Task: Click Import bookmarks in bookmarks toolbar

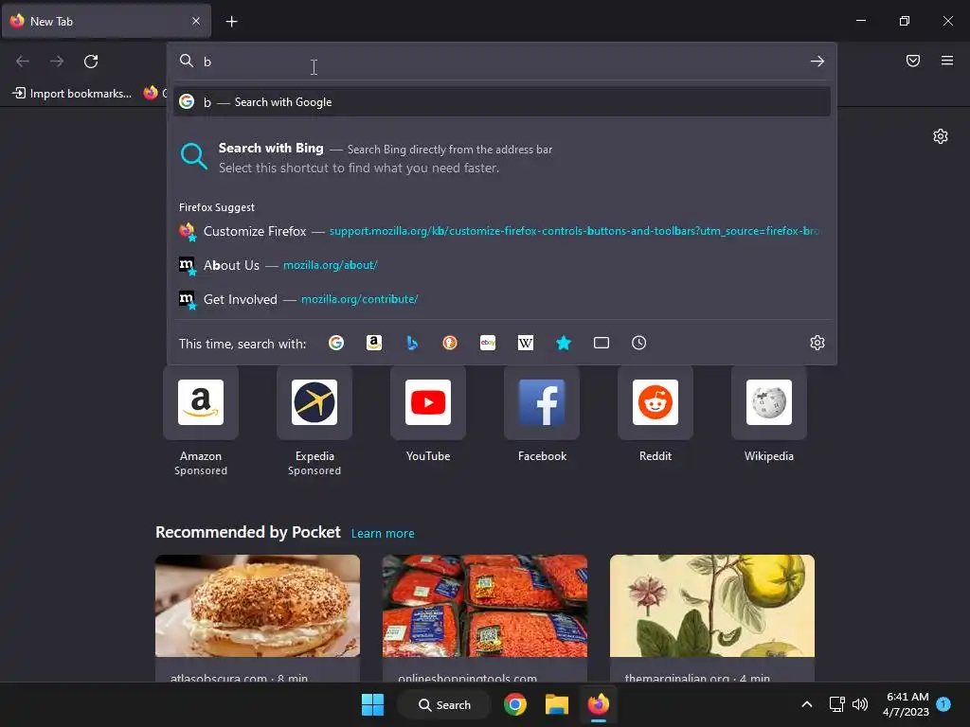Action: 73,94
